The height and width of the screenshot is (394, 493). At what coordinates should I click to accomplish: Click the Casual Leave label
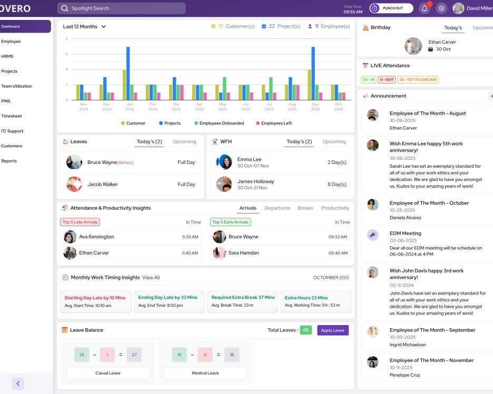pyautogui.click(x=108, y=373)
